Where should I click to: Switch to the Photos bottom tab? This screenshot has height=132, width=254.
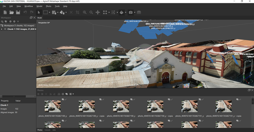point(40,130)
